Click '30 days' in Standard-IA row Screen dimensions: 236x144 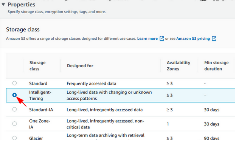(212, 110)
